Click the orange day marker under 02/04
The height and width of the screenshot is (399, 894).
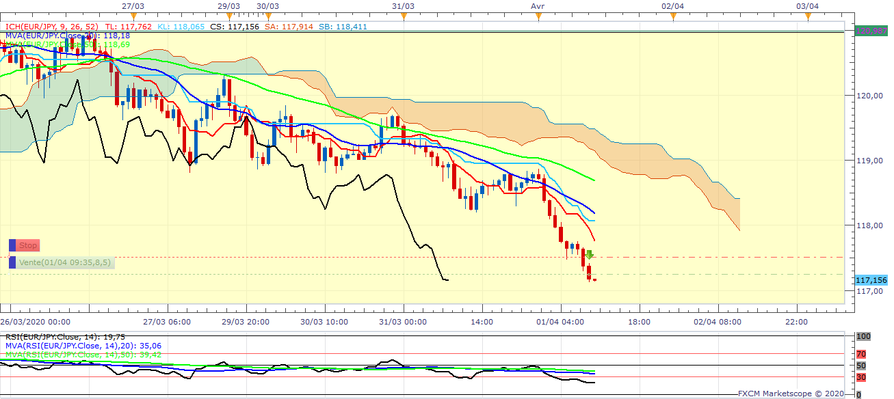[673, 16]
